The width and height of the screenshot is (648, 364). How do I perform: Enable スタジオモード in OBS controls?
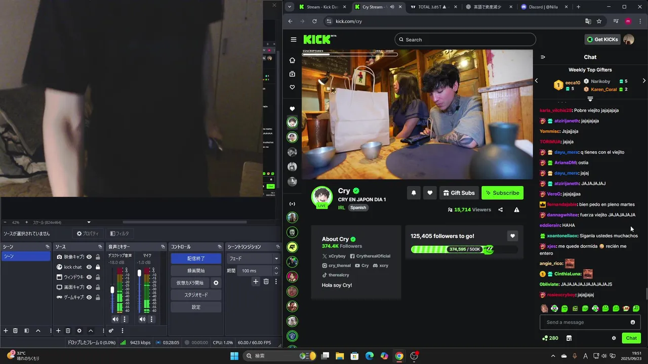coord(196,295)
